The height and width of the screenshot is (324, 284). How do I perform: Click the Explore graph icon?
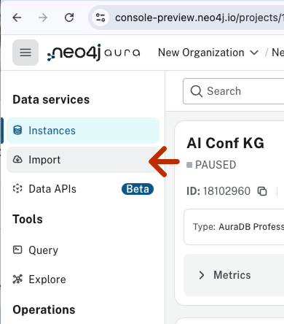click(17, 279)
